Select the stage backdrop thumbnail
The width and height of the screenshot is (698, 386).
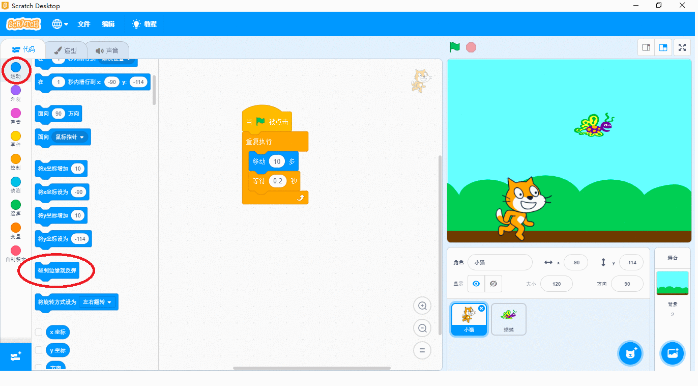(x=673, y=283)
